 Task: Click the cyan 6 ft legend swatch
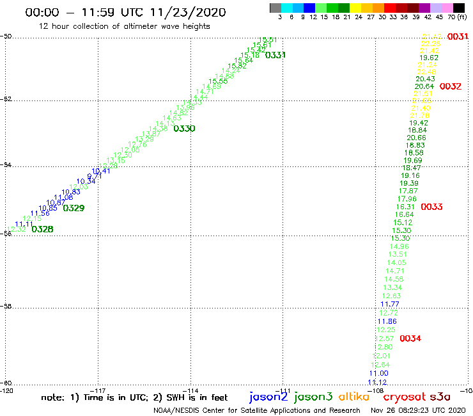(287, 8)
